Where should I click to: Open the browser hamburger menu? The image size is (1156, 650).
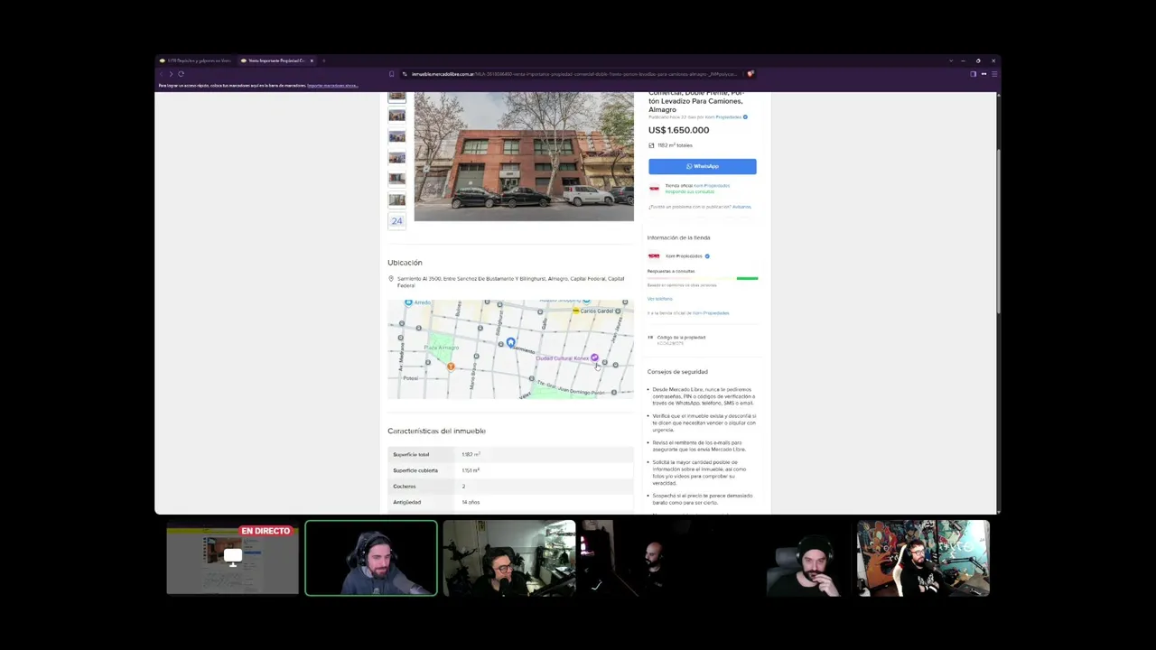click(993, 74)
